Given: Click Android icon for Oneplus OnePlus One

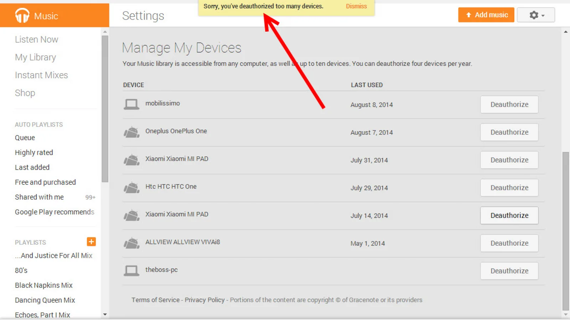Looking at the screenshot, I should pos(131,132).
